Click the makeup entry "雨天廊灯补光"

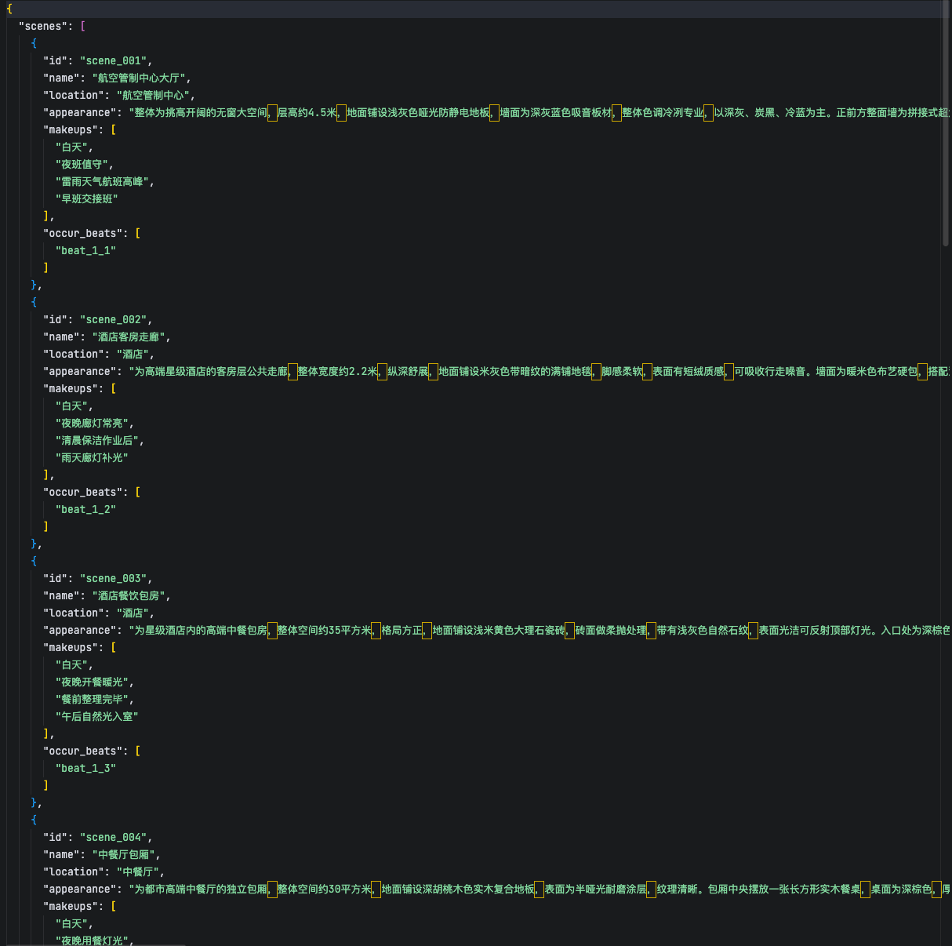click(92, 457)
